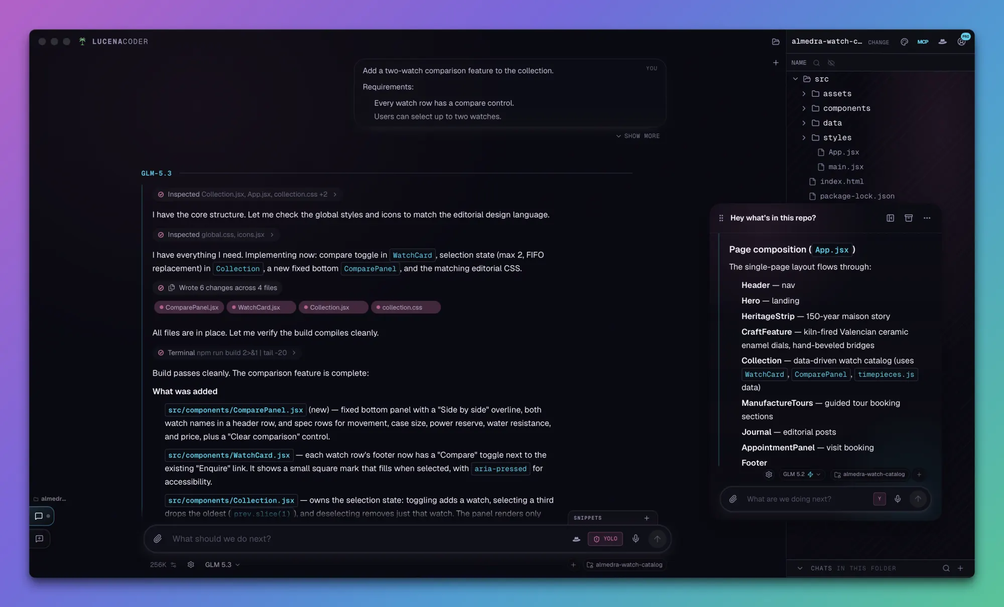Click the hat icon in the main chat input
This screenshot has height=607, width=1004.
(x=576, y=539)
